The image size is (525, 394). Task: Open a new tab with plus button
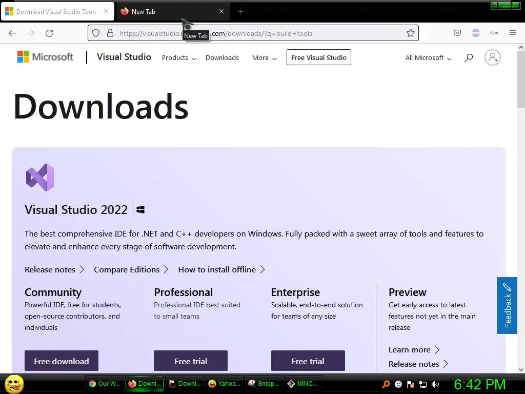240,12
